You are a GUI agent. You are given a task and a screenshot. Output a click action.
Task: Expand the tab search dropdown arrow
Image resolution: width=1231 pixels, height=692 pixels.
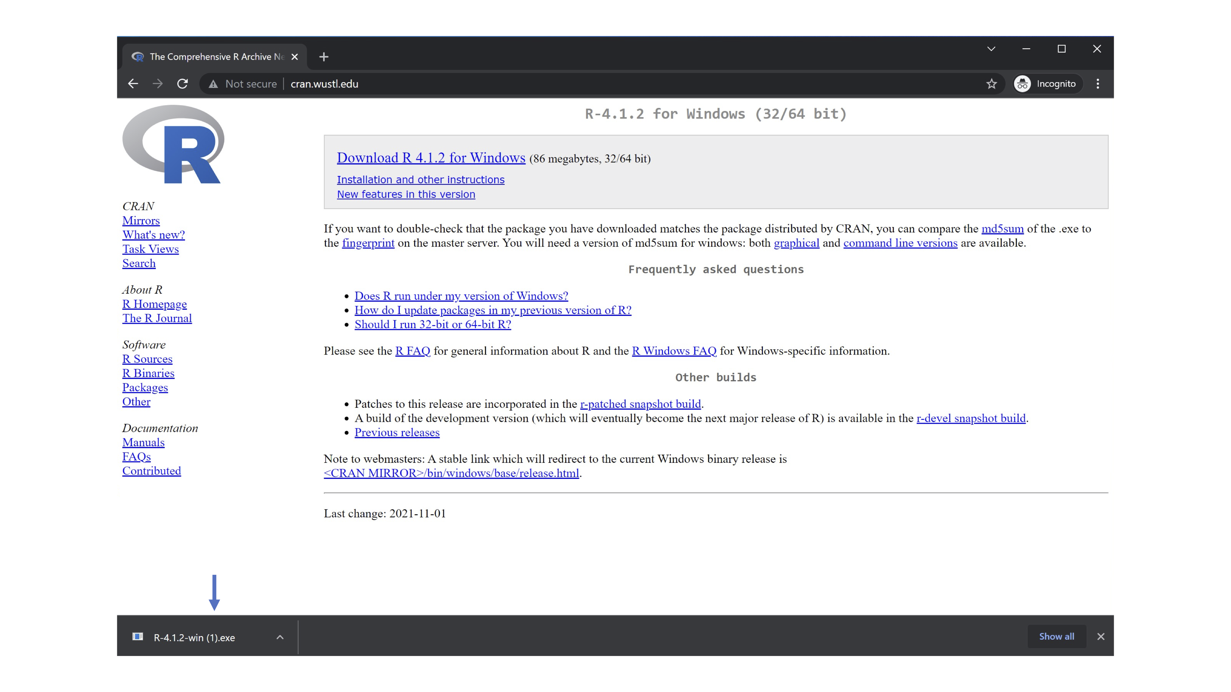[991, 49]
